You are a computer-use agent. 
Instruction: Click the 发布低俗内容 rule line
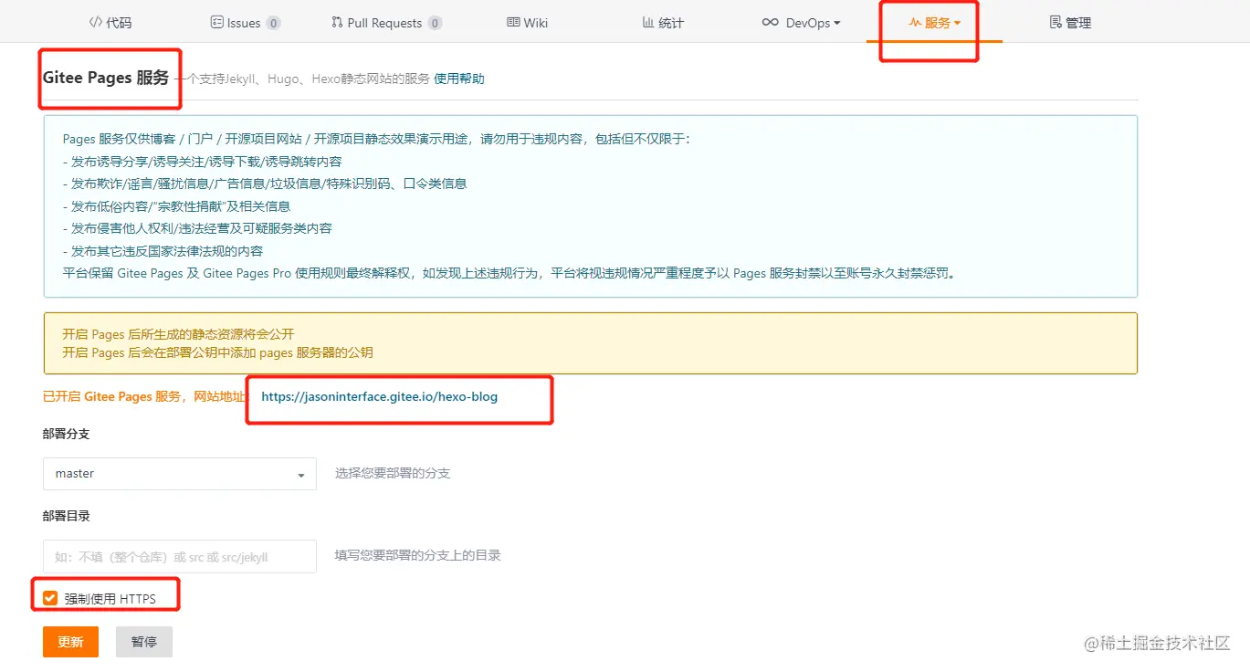click(177, 206)
